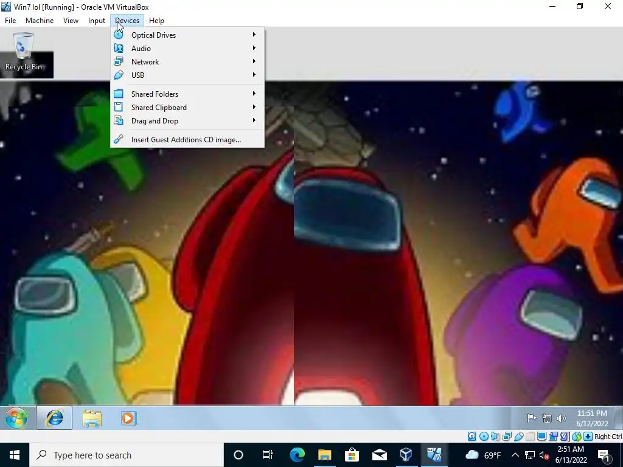Open the weather widget showing 69°F
The height and width of the screenshot is (467, 623).
tap(482, 455)
